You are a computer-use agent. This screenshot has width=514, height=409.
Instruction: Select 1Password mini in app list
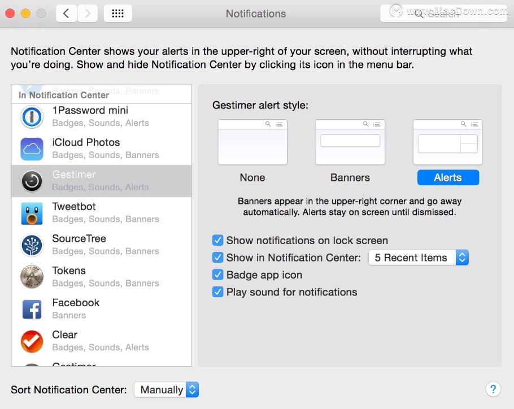(101, 117)
